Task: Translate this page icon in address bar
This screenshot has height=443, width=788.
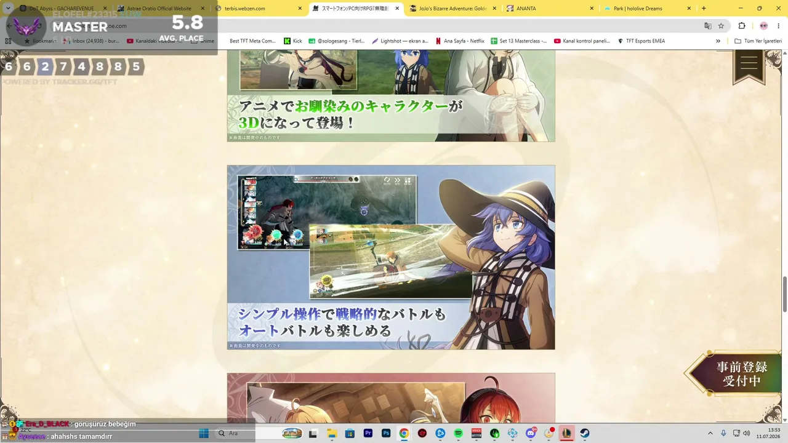Action: click(708, 26)
